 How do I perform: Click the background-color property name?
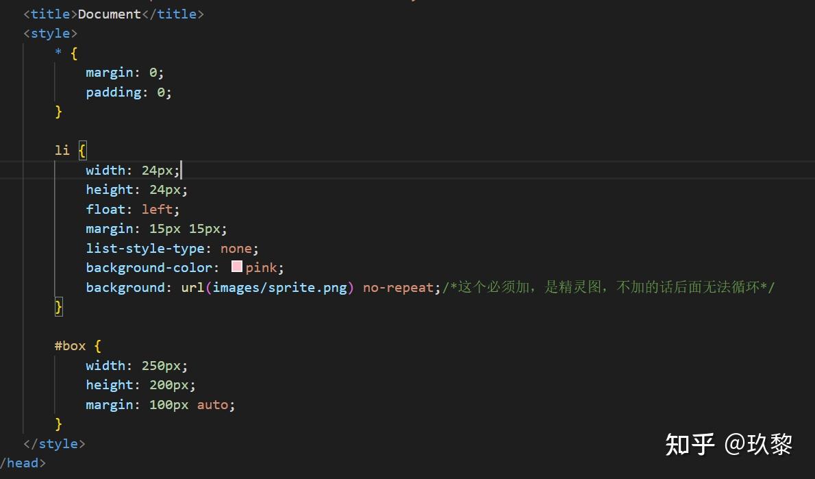coord(149,267)
